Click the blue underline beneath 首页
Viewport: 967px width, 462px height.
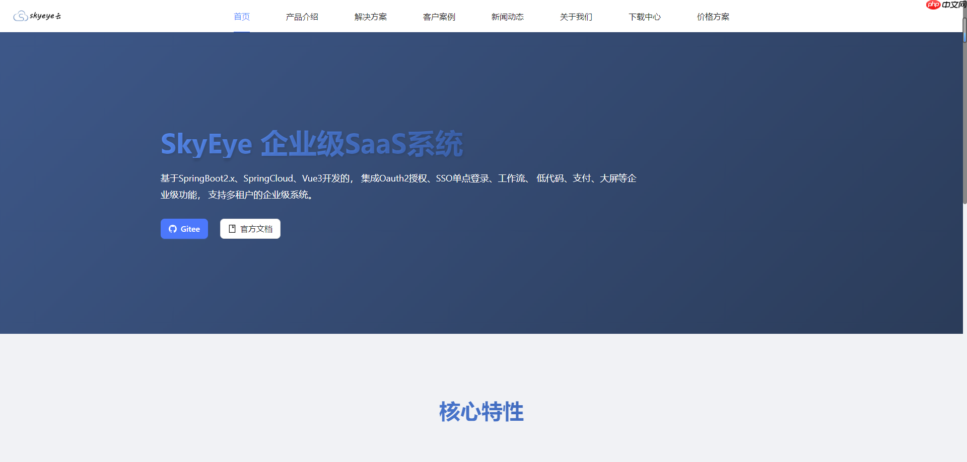[241, 31]
